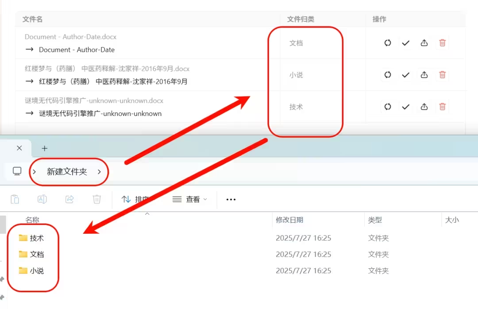Click the 小说 category cell
478x309 pixels.
(296, 75)
